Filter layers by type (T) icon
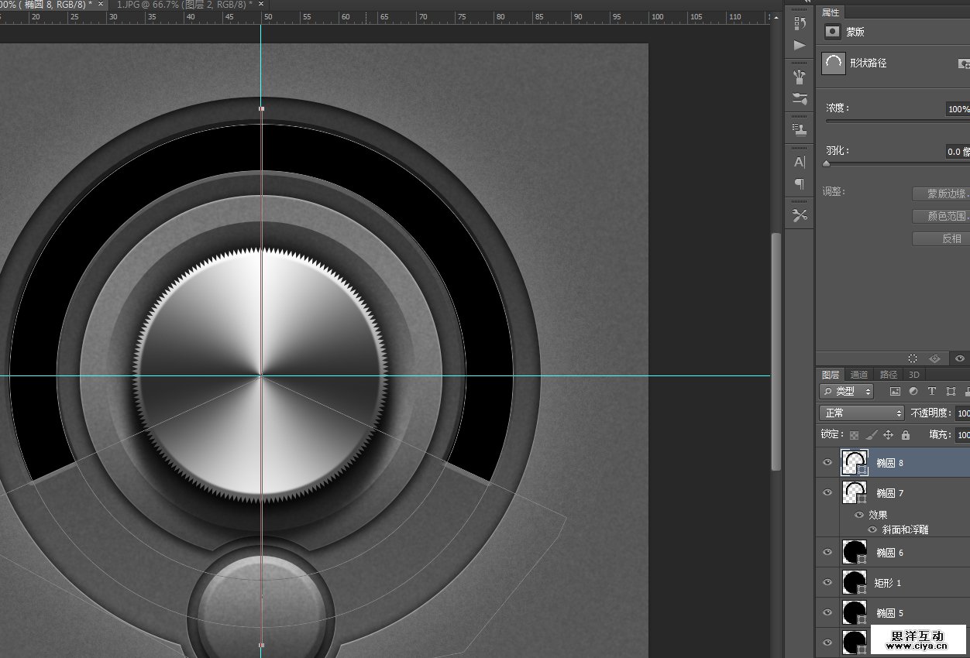Image resolution: width=970 pixels, height=658 pixels. (931, 392)
